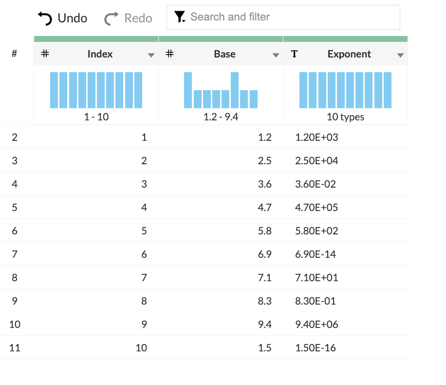This screenshot has height=385, width=446.
Task: Click the Undo arrow icon
Action: [45, 19]
